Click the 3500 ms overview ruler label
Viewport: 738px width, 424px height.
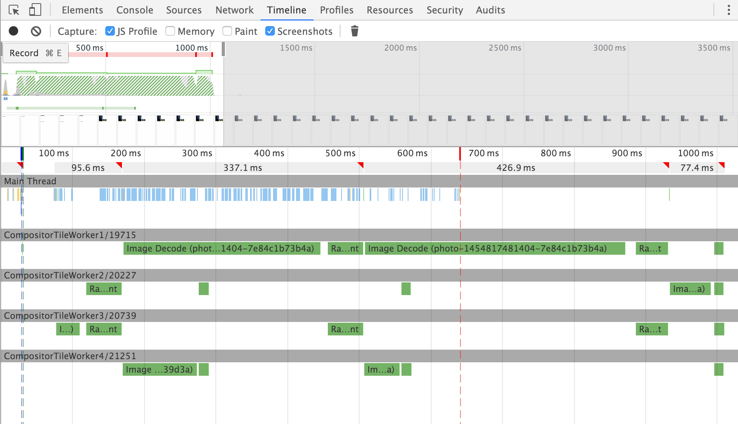[x=714, y=48]
